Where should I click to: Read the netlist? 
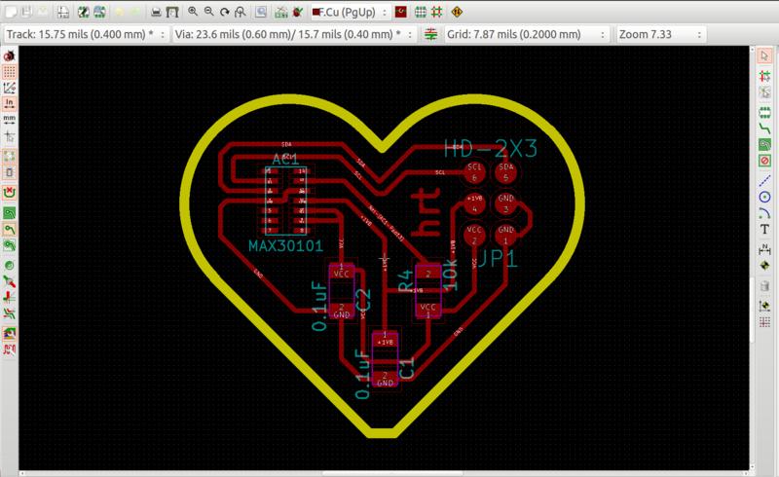point(281,12)
